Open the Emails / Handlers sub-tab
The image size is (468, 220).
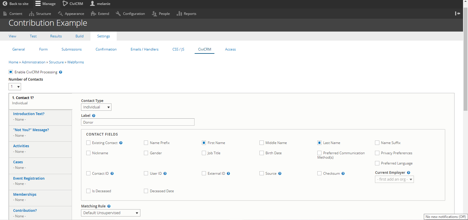point(144,49)
